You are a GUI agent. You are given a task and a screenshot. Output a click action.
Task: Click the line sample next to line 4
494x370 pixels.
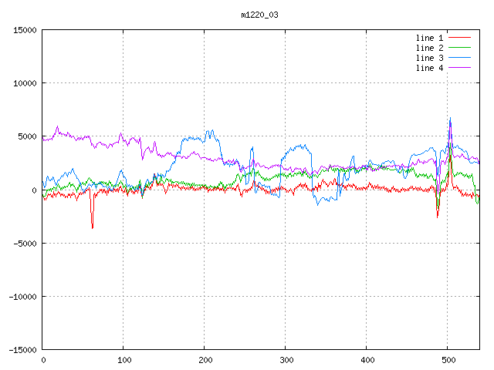459,68
